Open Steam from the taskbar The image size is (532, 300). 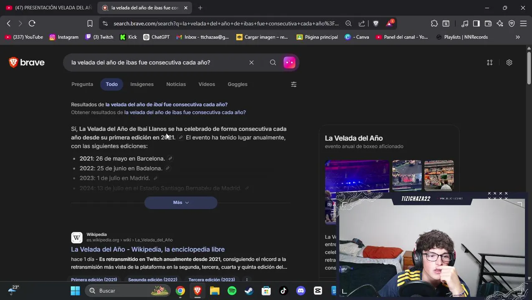click(249, 290)
